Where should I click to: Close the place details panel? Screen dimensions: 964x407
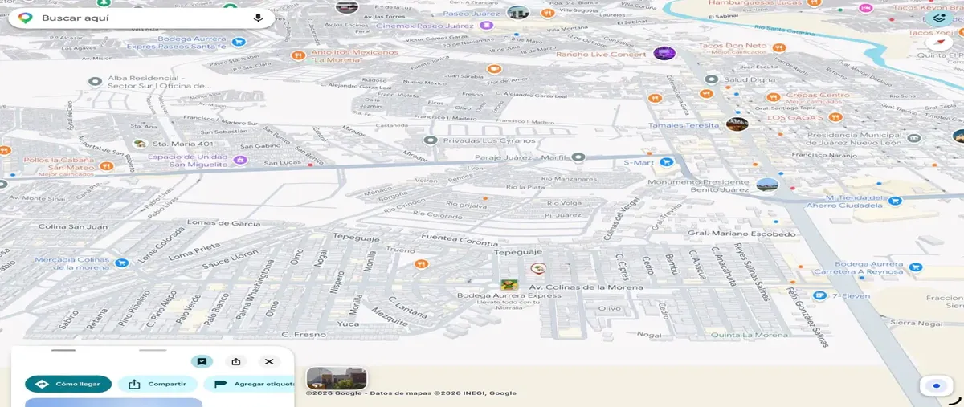point(269,362)
